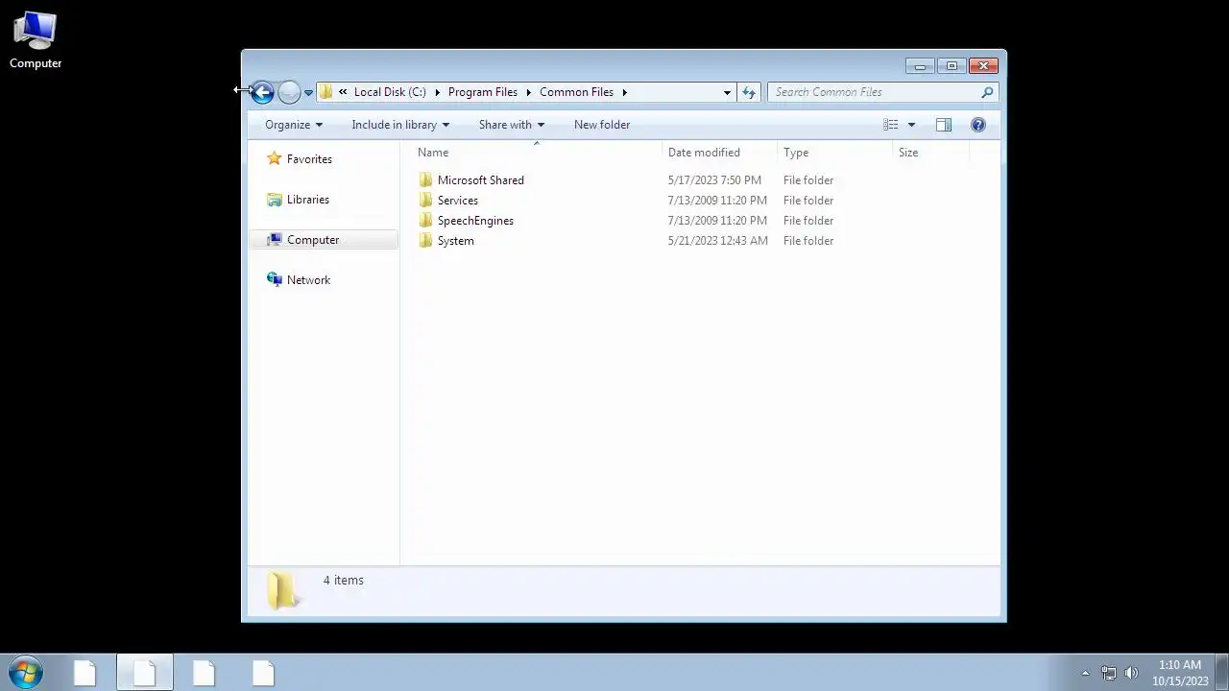
Task: Click fourth taskbar document icon
Action: tap(263, 673)
